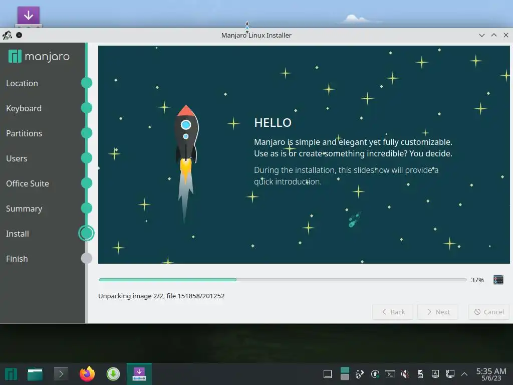The height and width of the screenshot is (385, 513).
Task: Select the Location step in sidebar
Action: coord(22,84)
